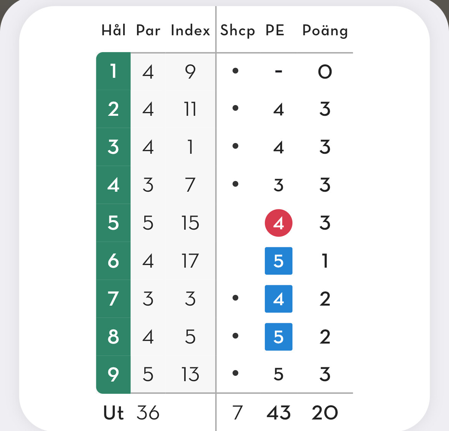Image resolution: width=449 pixels, height=431 pixels.
Task: Tap the green hole 4 cell
Action: (x=113, y=185)
